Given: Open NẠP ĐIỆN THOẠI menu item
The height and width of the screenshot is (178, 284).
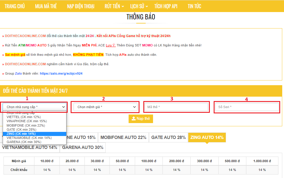Looking at the screenshot, I should click(x=81, y=6).
